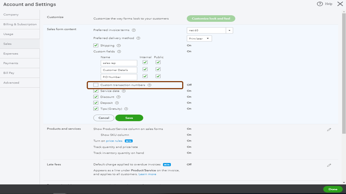This screenshot has width=346, height=194.
Task: Click help icon beside Custom transaction numbers
Action: (x=150, y=85)
